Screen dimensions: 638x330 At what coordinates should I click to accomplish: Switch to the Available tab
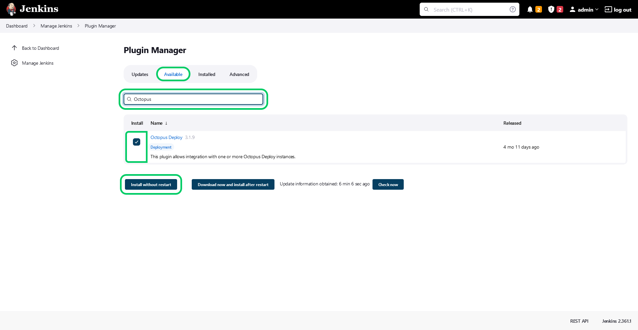[173, 74]
